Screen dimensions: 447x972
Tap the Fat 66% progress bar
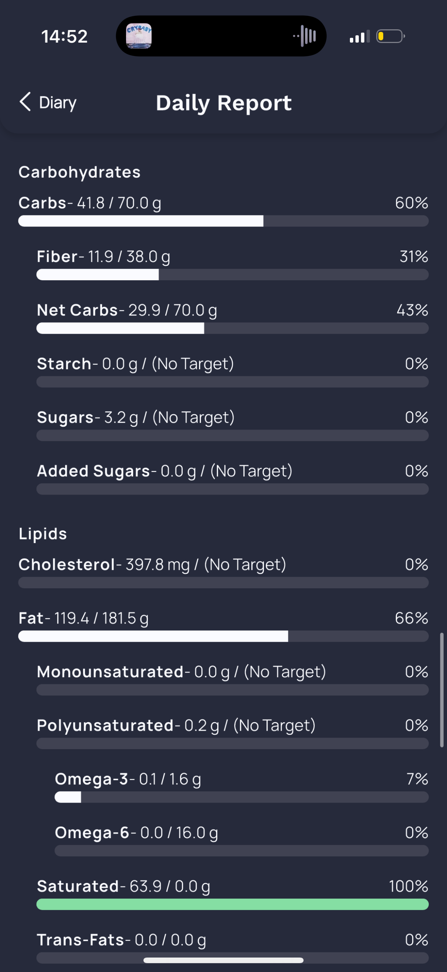click(x=223, y=636)
